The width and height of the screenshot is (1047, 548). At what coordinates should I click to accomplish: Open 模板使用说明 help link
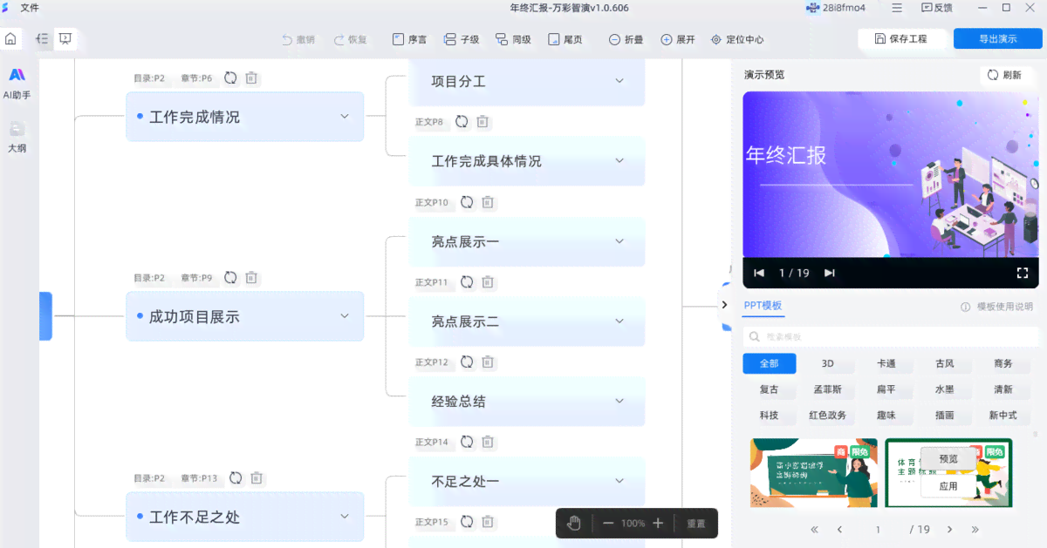(x=997, y=307)
